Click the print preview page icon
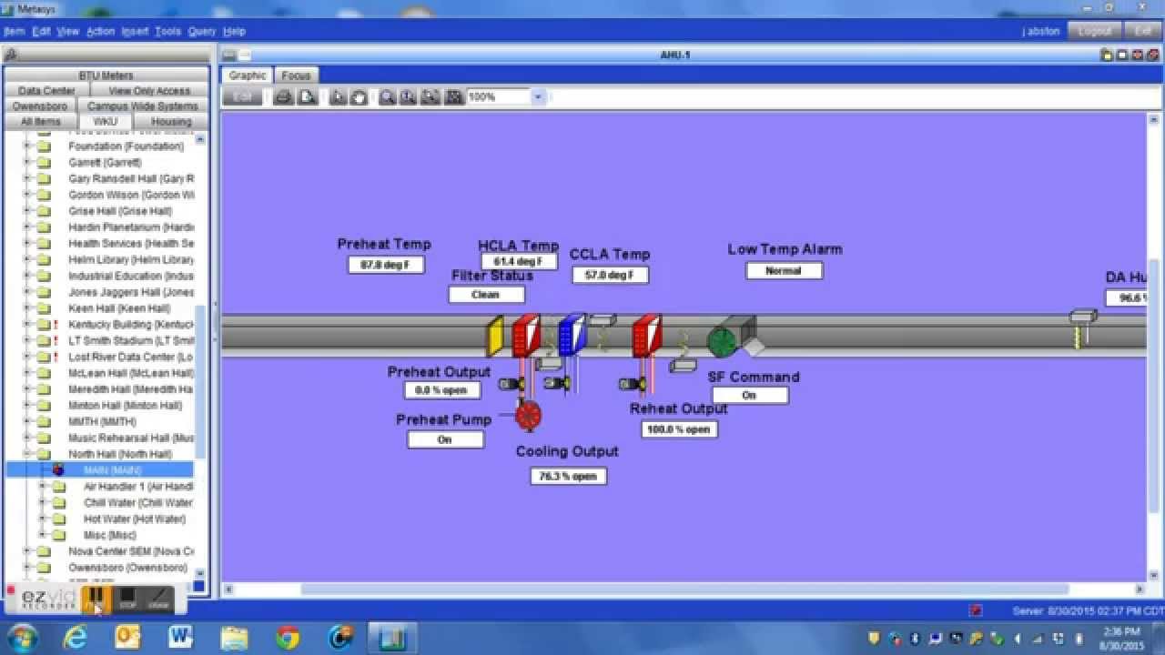1165x655 pixels. coord(308,96)
